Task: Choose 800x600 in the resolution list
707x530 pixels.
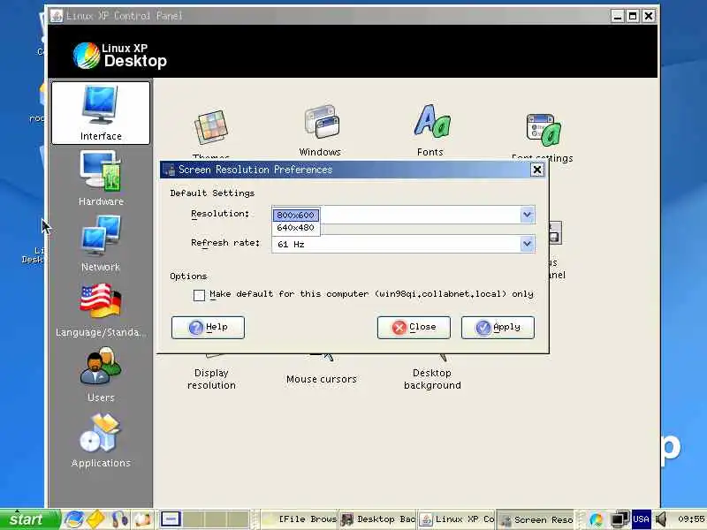Action: point(296,215)
